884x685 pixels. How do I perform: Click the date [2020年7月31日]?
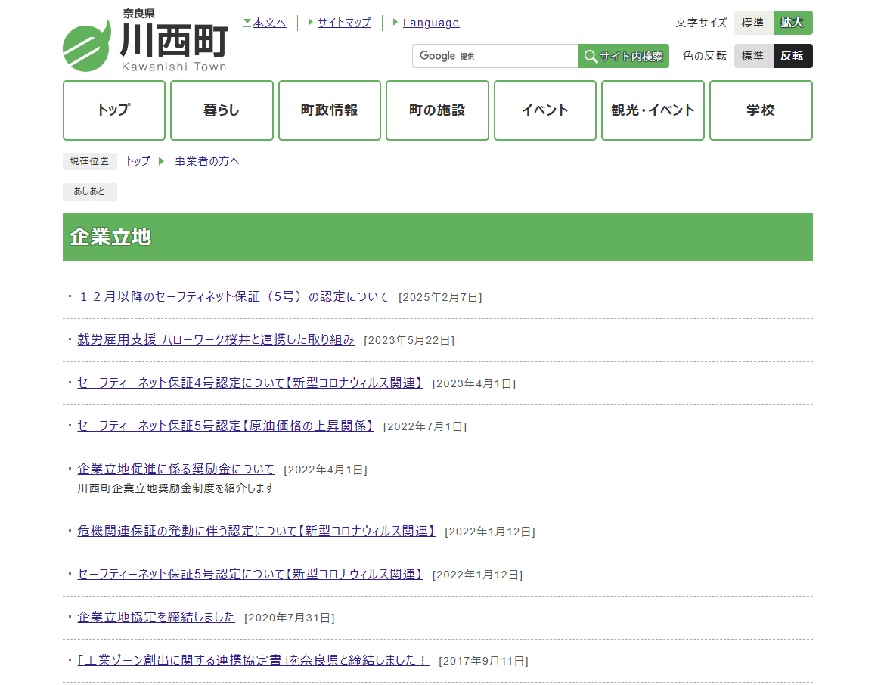coord(289,618)
